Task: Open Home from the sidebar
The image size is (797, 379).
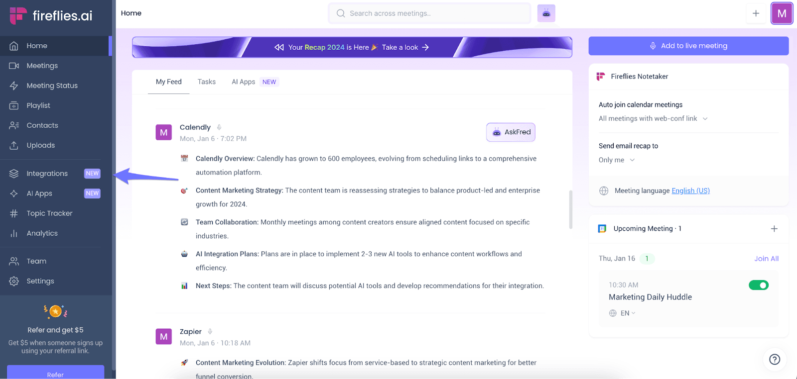Action: [x=55, y=46]
